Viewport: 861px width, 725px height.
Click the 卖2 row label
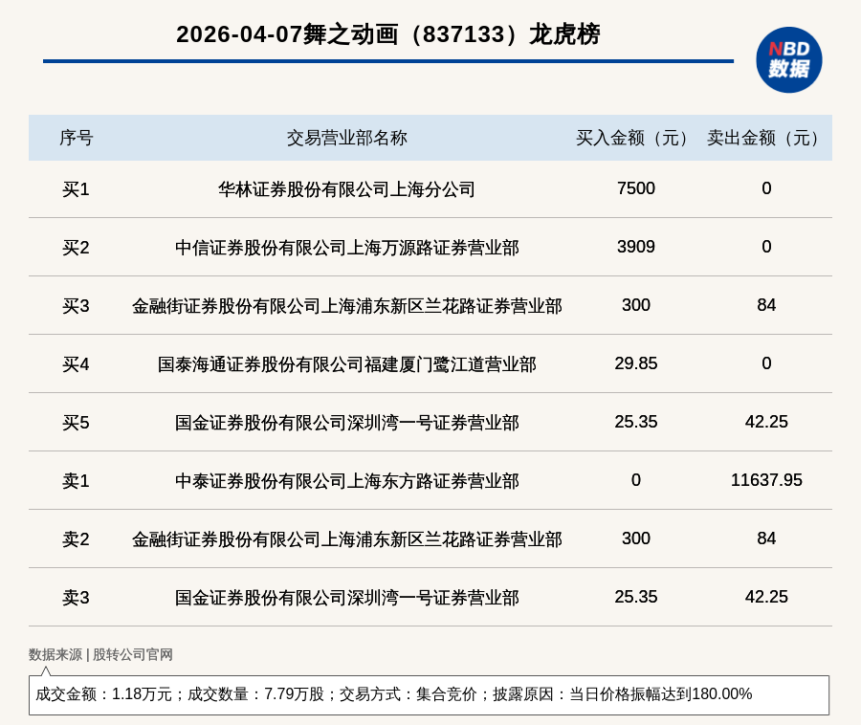coord(76,539)
